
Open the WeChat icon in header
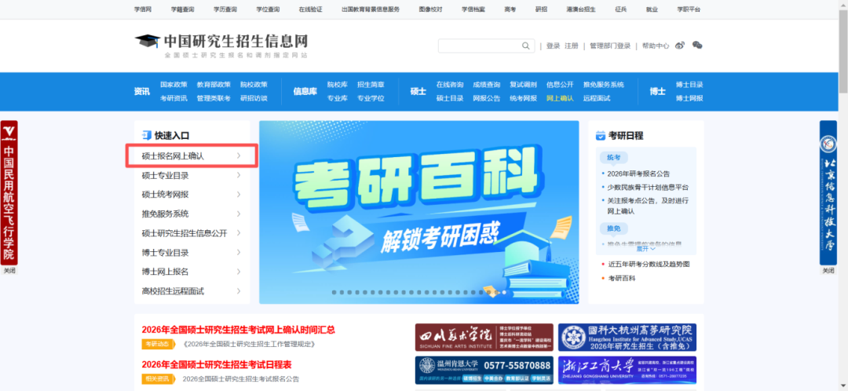coord(698,46)
